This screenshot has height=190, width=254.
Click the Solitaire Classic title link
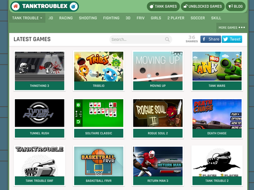tap(98, 133)
